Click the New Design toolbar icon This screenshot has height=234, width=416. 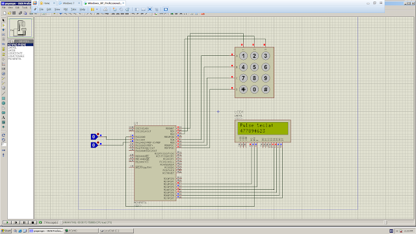[5, 13]
